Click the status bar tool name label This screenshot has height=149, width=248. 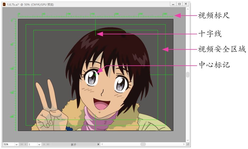[73, 144]
